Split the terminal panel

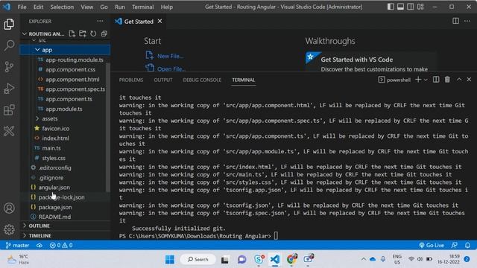tap(436, 80)
